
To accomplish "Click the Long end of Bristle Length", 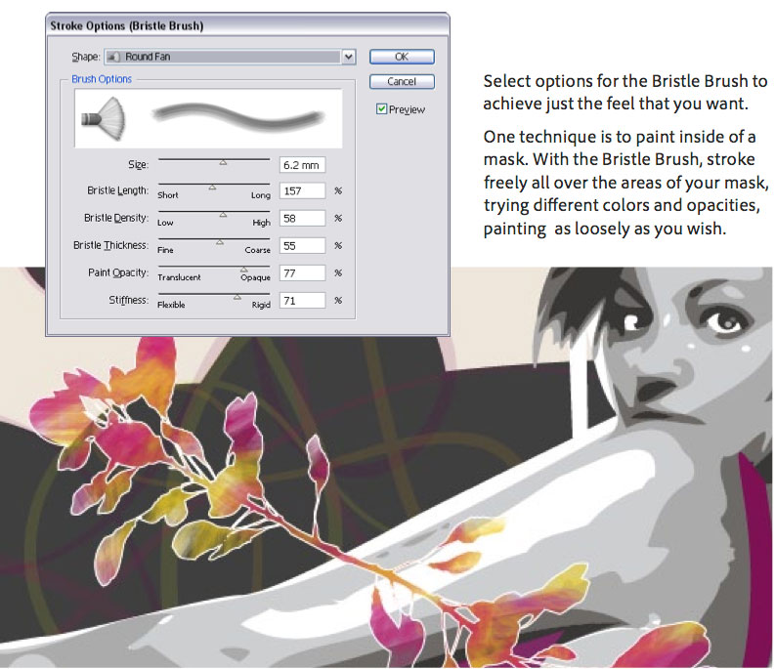I will coord(261,195).
